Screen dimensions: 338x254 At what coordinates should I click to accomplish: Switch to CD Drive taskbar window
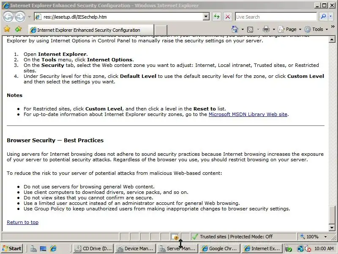tap(93, 248)
